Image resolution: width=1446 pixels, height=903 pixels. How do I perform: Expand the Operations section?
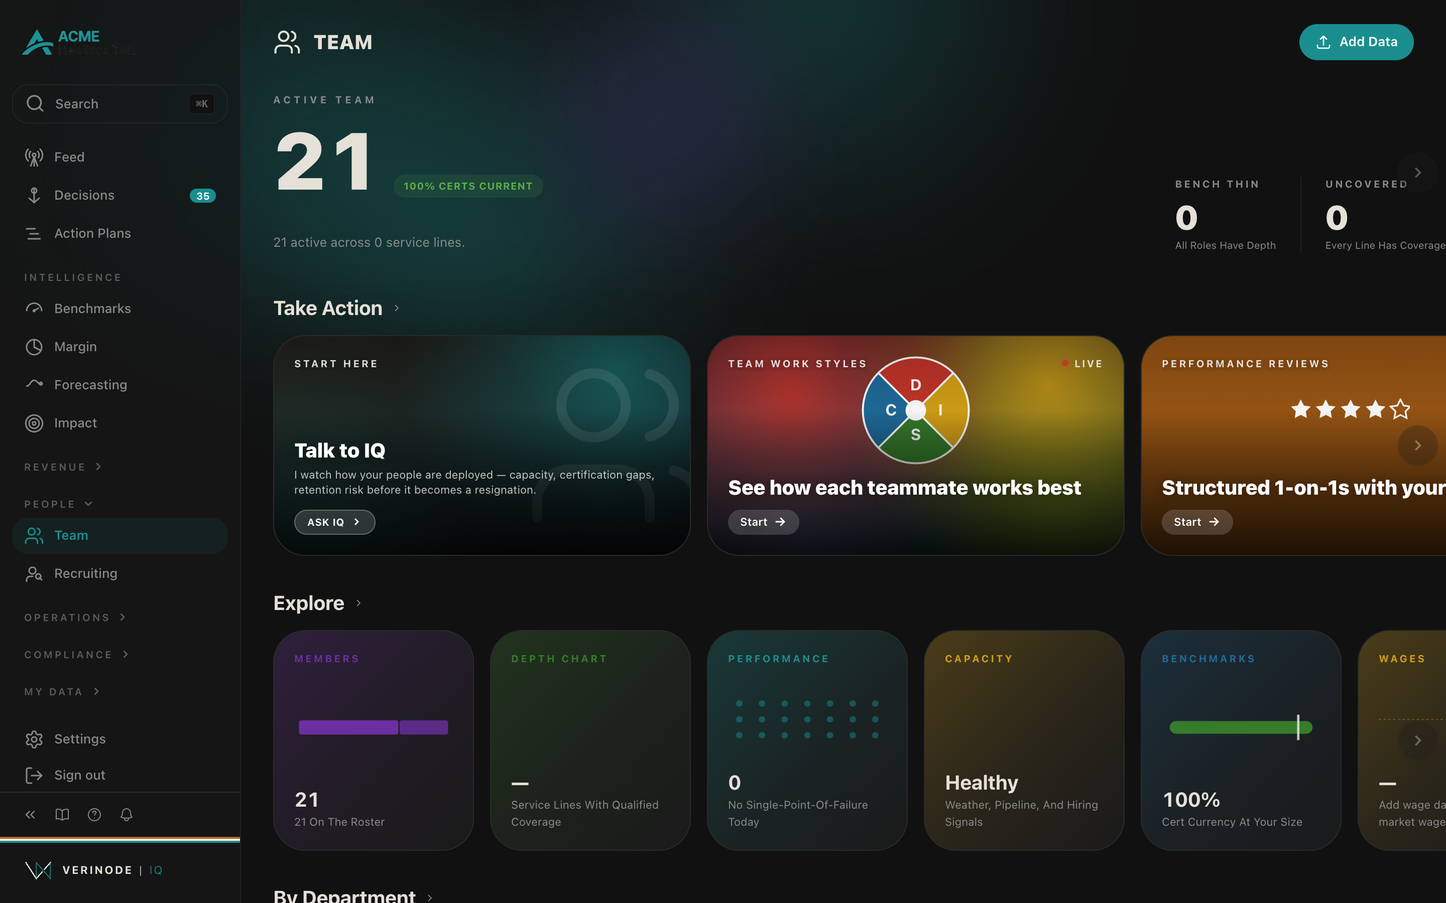point(75,618)
